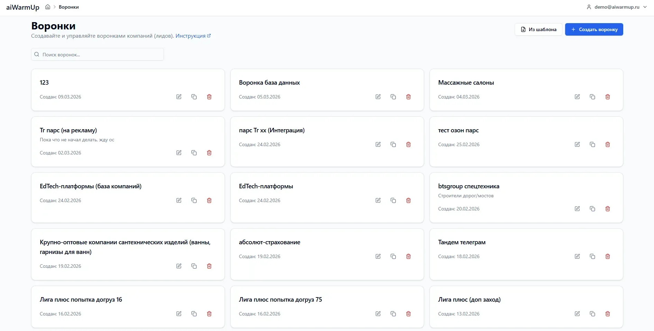
Task: Delete the btsgroup спецтехника funnel
Action: tap(608, 209)
